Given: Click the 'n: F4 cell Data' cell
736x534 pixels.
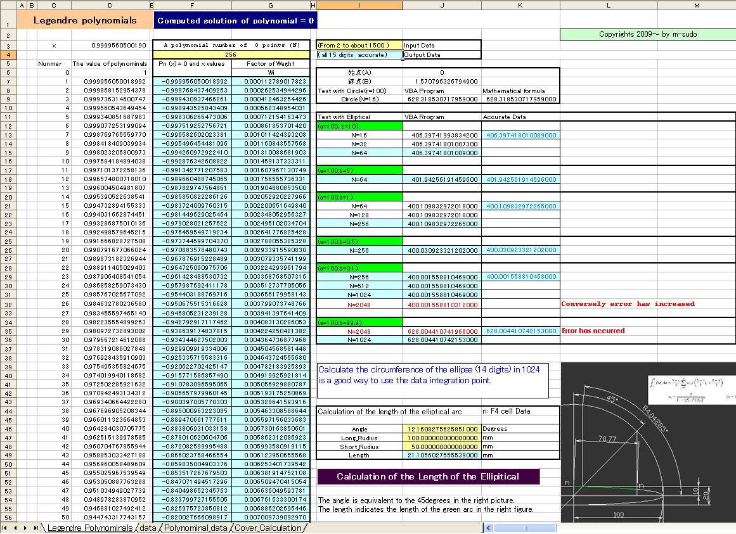Looking at the screenshot, I should click(x=520, y=411).
